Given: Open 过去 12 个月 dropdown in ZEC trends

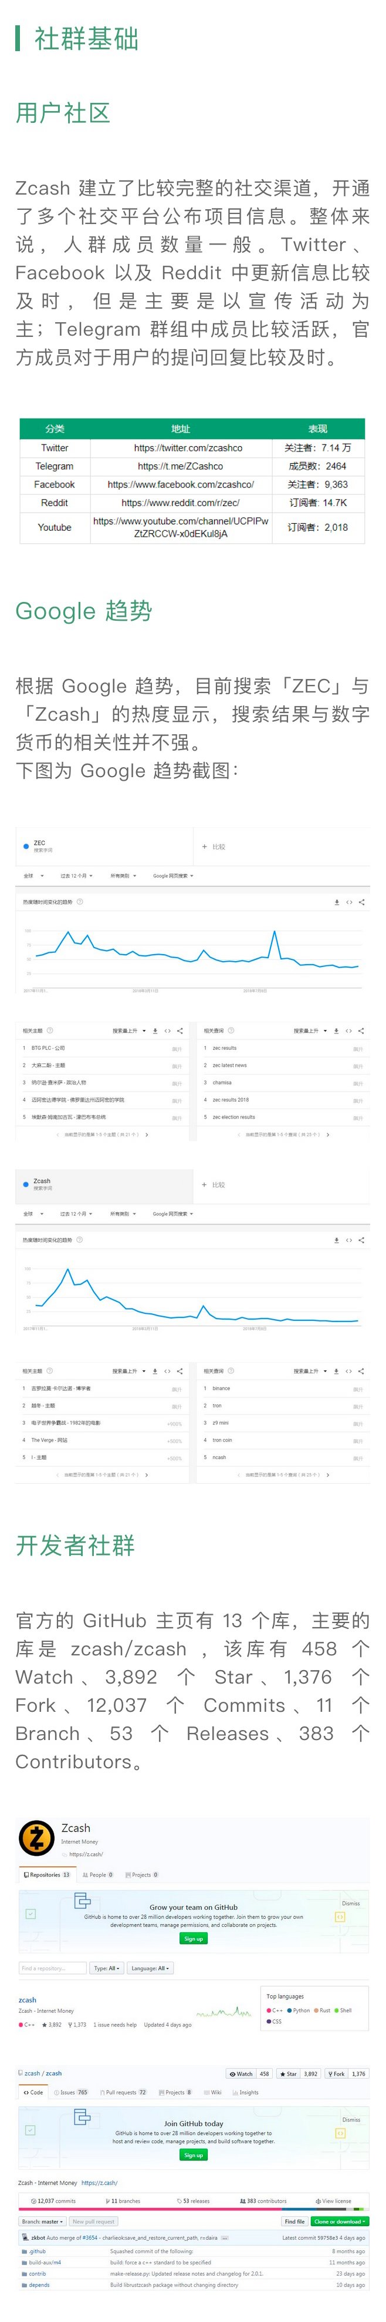Looking at the screenshot, I should tap(76, 875).
